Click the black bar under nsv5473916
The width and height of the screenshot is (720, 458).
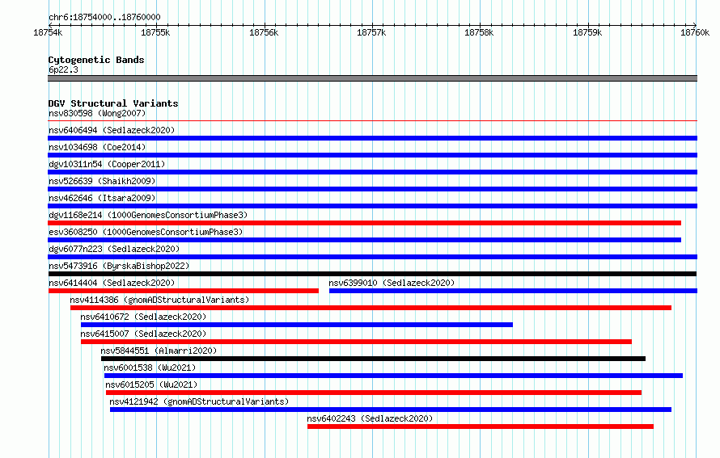[372, 274]
